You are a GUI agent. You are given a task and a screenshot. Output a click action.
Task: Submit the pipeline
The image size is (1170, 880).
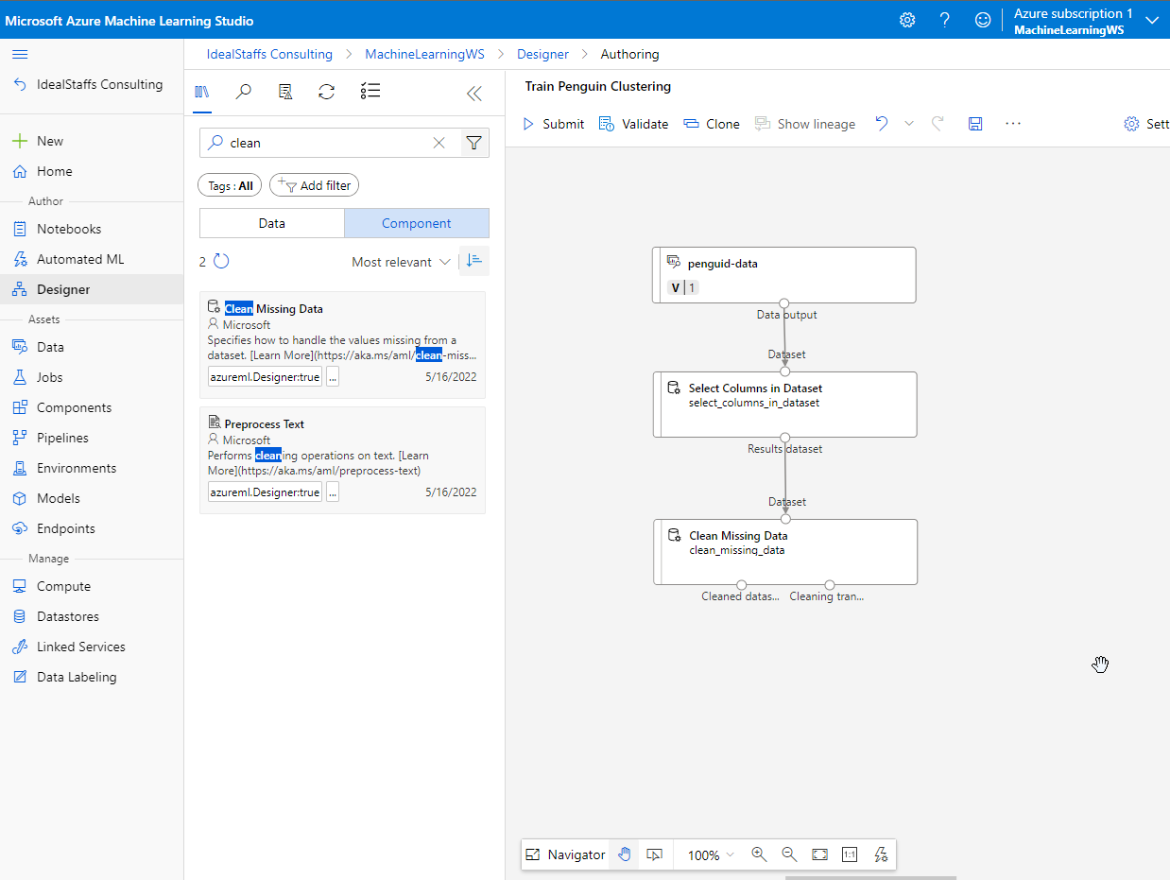tap(554, 124)
